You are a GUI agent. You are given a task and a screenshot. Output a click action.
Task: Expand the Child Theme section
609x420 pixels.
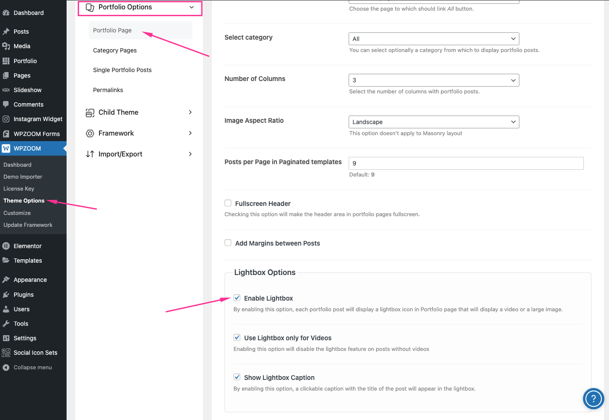coord(139,113)
